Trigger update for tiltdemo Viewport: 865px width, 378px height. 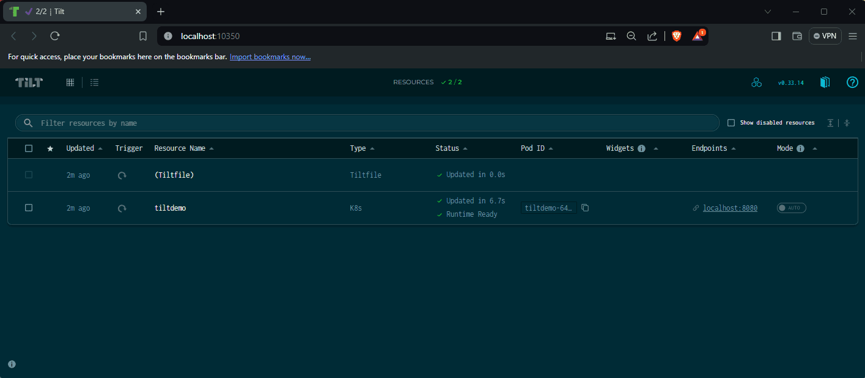pos(122,208)
